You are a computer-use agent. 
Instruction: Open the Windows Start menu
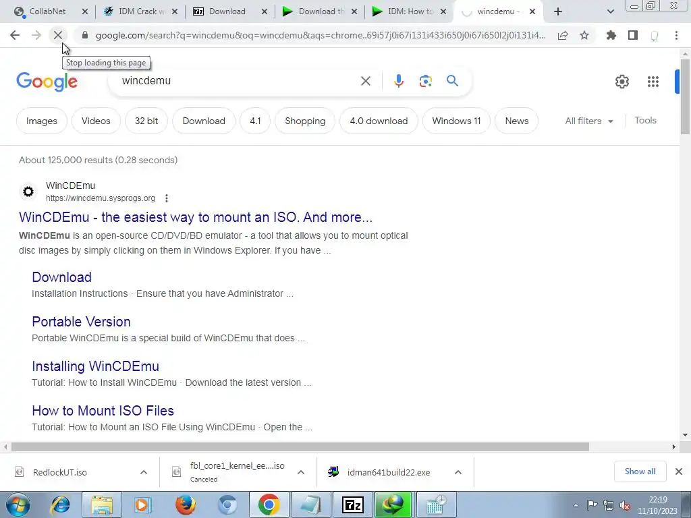pyautogui.click(x=18, y=505)
